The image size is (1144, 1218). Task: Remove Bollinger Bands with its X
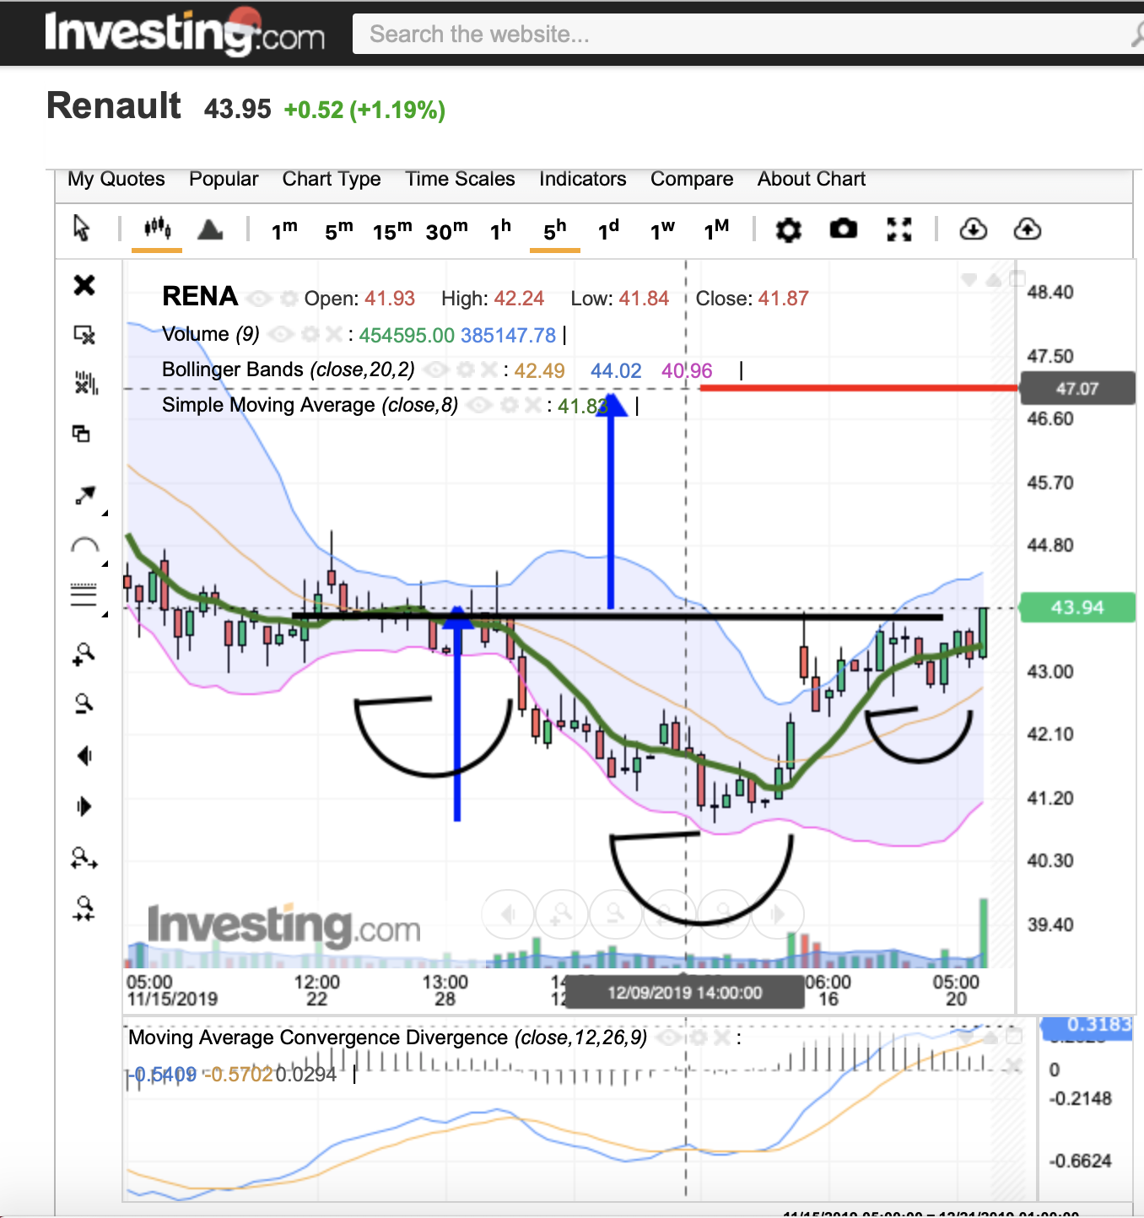[x=488, y=369]
